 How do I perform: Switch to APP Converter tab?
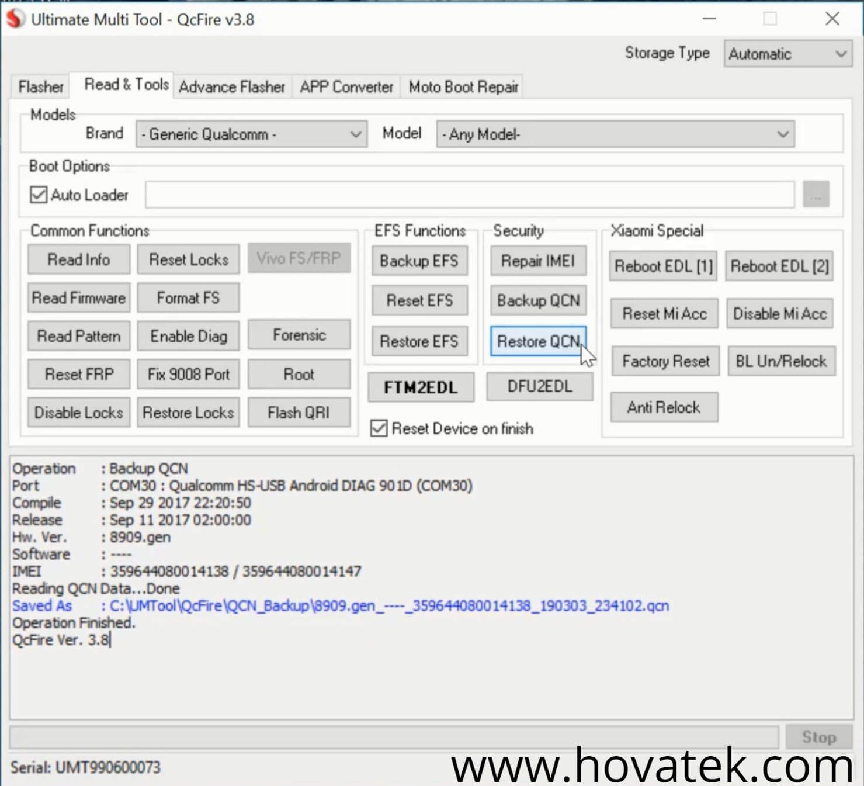click(x=346, y=86)
